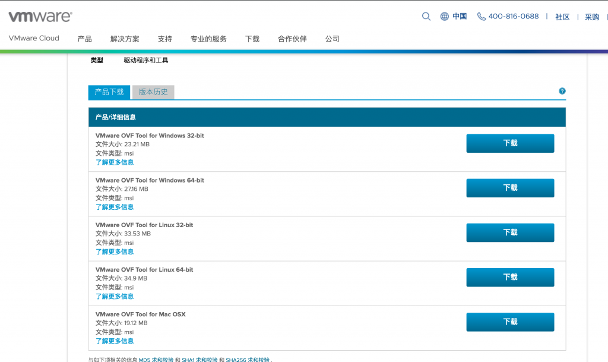Open the search magnifier icon
This screenshot has height=362, width=608.
(426, 17)
